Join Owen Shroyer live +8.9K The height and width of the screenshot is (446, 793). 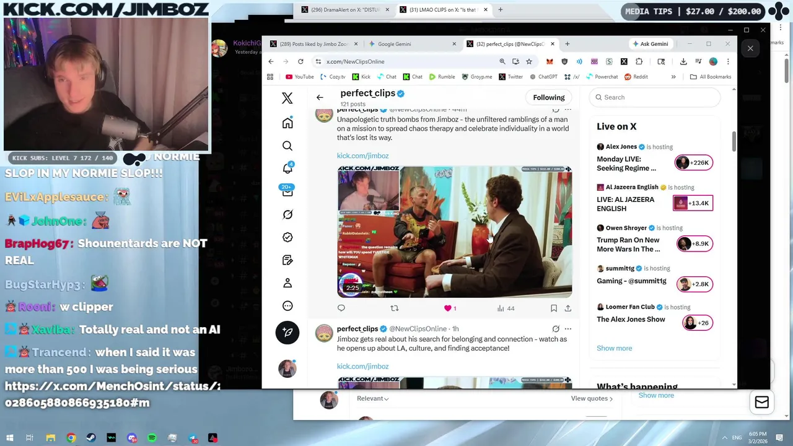coord(693,243)
